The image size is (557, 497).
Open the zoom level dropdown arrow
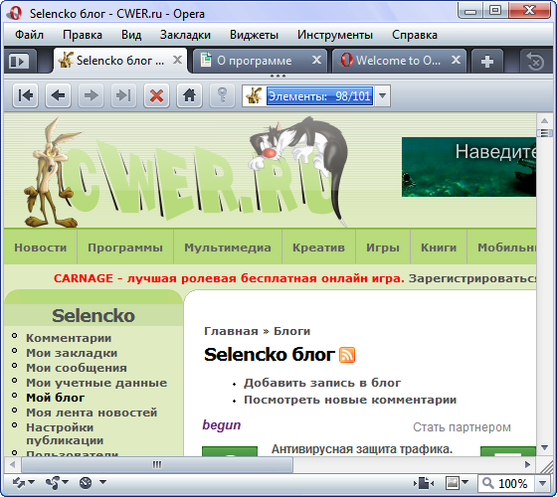(x=542, y=483)
